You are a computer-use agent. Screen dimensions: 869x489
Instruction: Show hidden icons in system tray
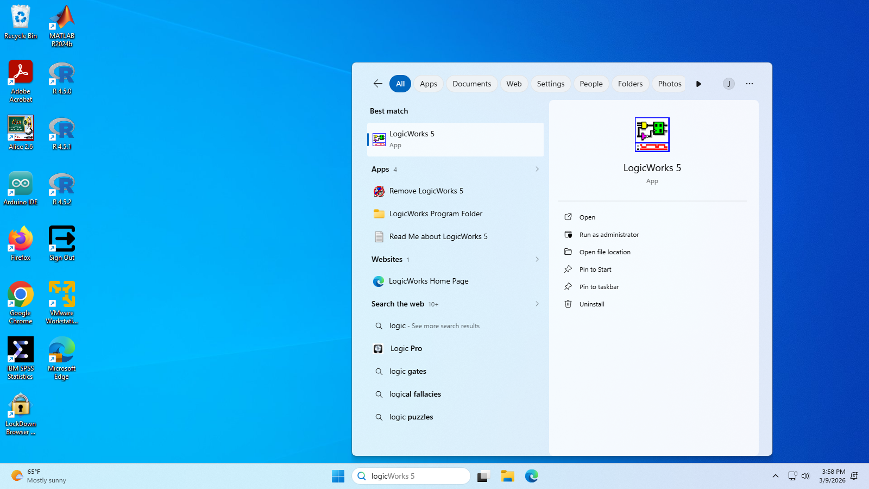[x=775, y=476]
